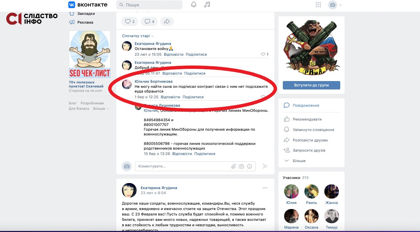
Task: Open the group avatar image
Action: click(x=312, y=48)
